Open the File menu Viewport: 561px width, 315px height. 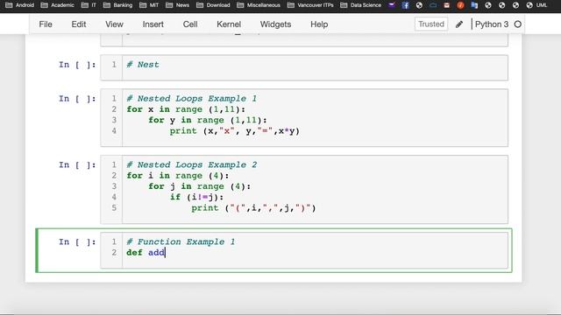click(46, 24)
